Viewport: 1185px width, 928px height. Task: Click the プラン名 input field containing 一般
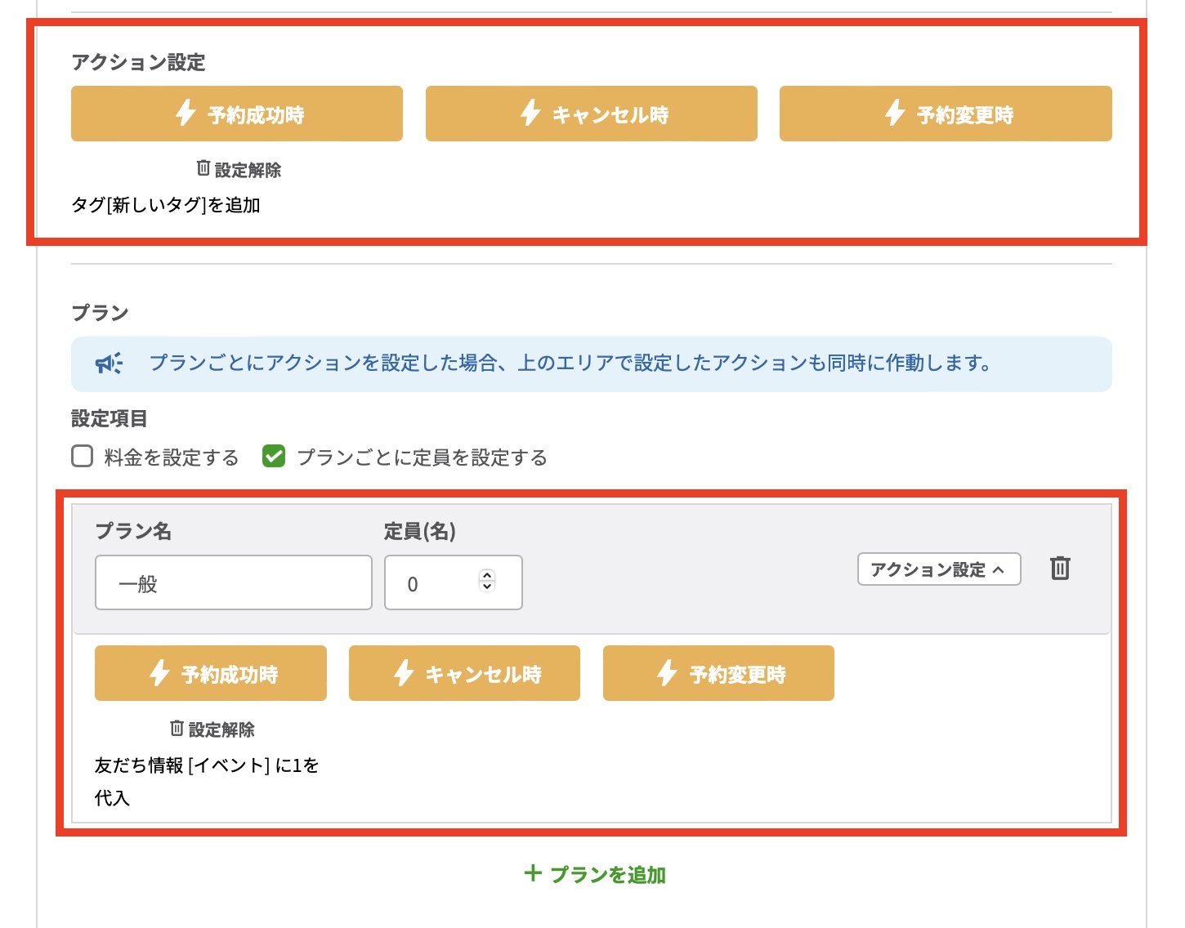pos(233,582)
